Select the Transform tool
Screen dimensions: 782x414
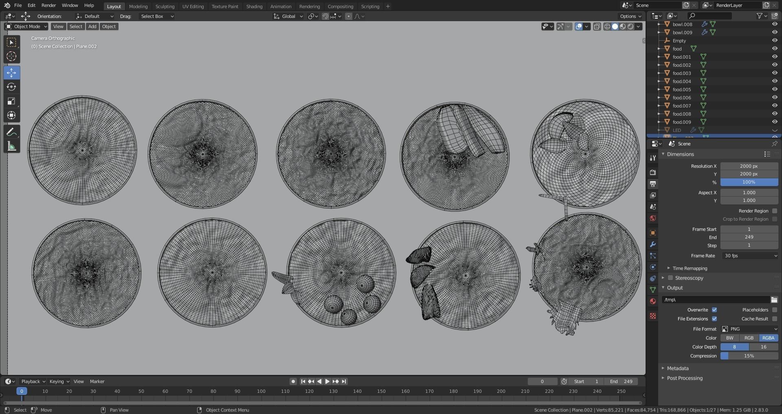coord(11,115)
